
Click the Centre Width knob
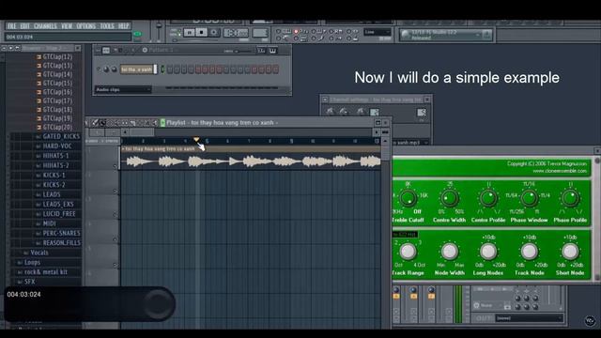point(449,198)
